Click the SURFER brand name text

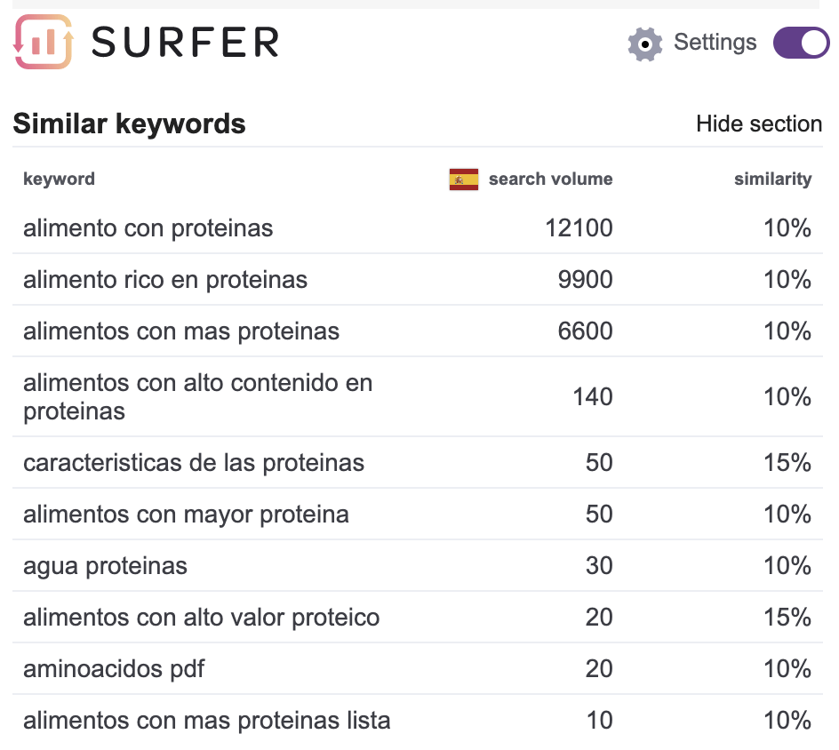[185, 42]
